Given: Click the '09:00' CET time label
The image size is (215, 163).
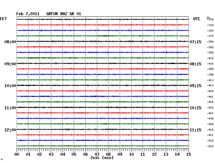Looking at the screenshot, I should pos(10,64).
